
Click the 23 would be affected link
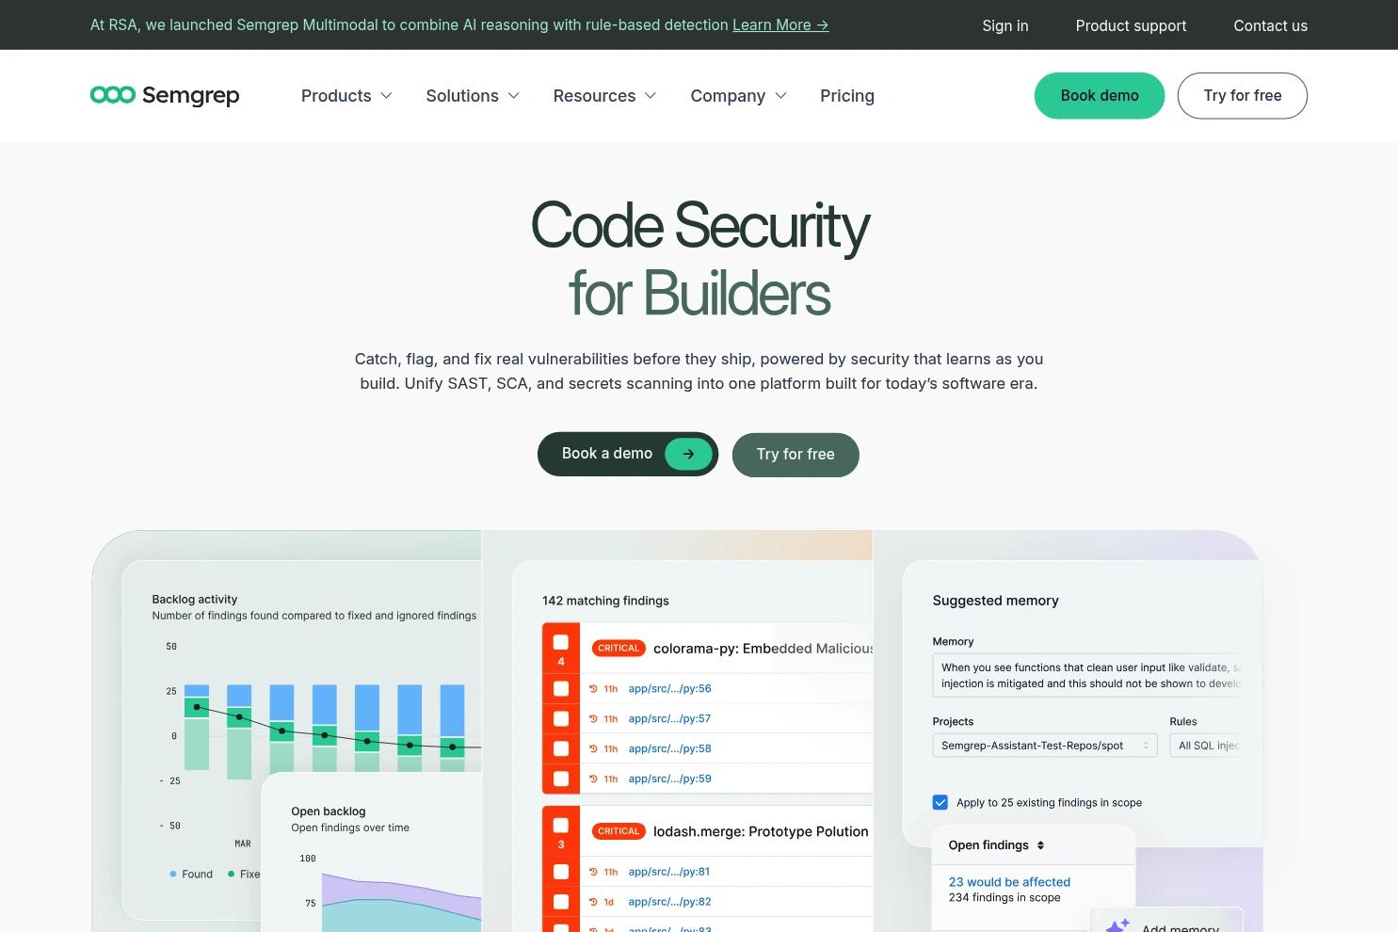(1009, 882)
